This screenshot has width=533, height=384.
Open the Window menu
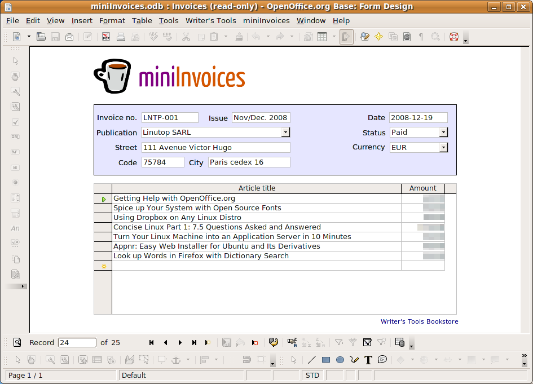[311, 21]
